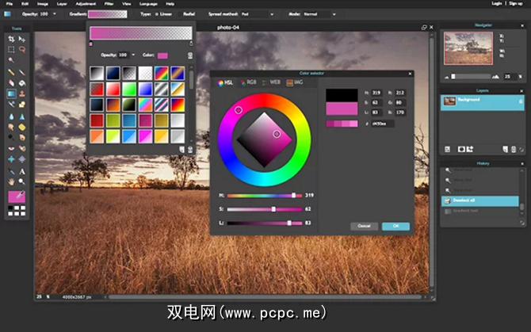Select the Background layer row
Screen dimensions: 531x332
point(482,102)
